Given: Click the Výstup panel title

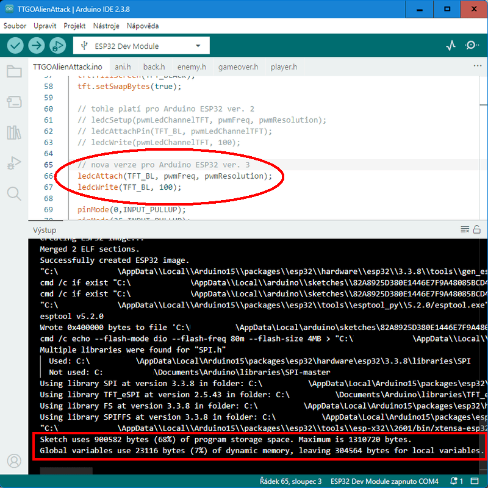Looking at the screenshot, I should pyautogui.click(x=45, y=231).
